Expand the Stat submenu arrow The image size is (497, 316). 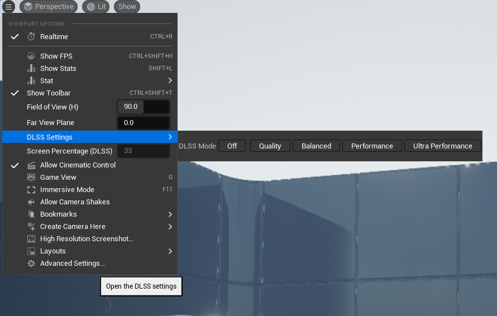pyautogui.click(x=170, y=80)
